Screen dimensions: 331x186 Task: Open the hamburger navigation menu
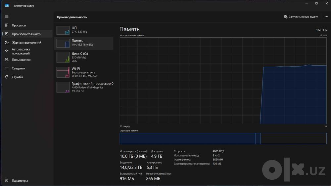click(7, 17)
